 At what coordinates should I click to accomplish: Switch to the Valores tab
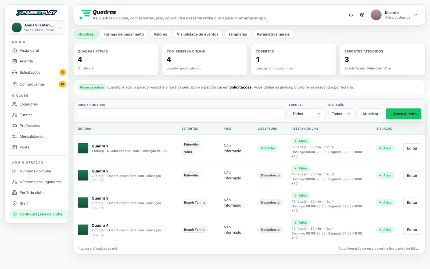(160, 34)
